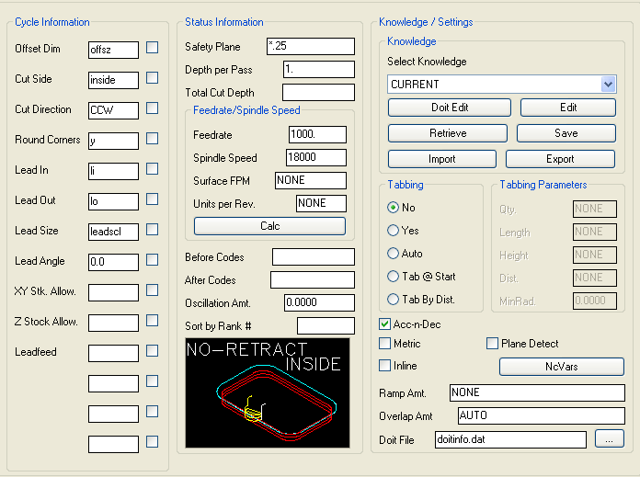The height and width of the screenshot is (477, 640).
Task: Tick the checkbox beside Cut Side
Action: 153,78
